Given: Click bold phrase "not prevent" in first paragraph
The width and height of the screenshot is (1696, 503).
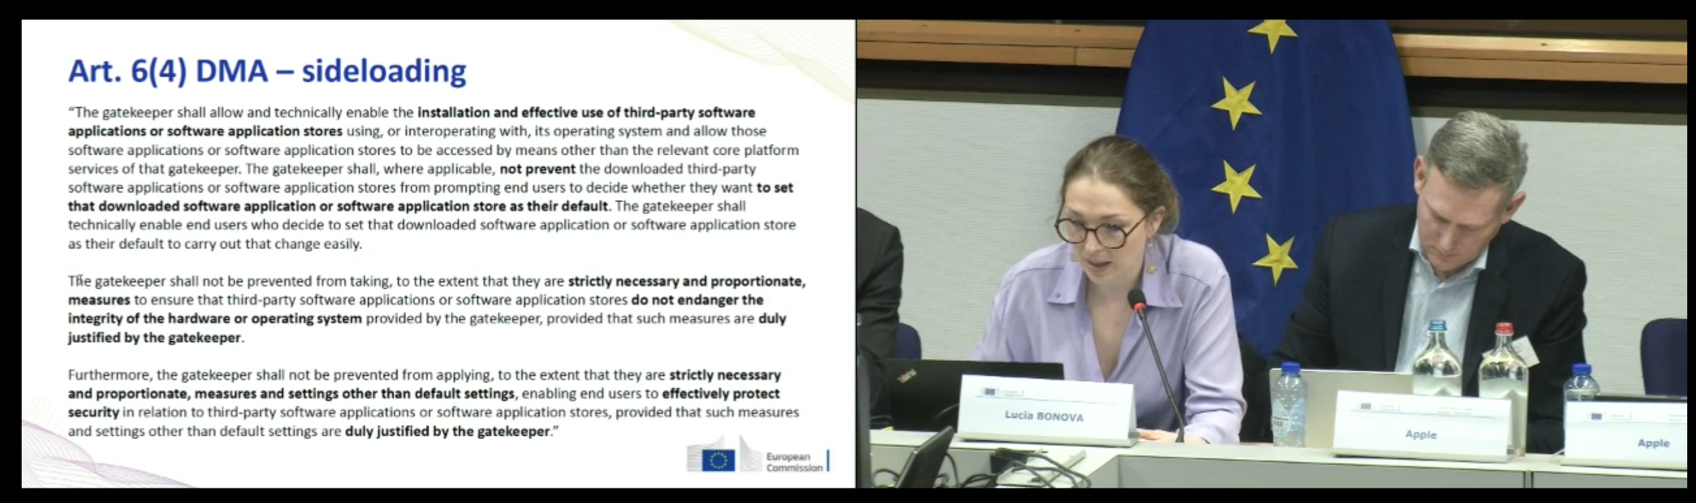Looking at the screenshot, I should [537, 169].
